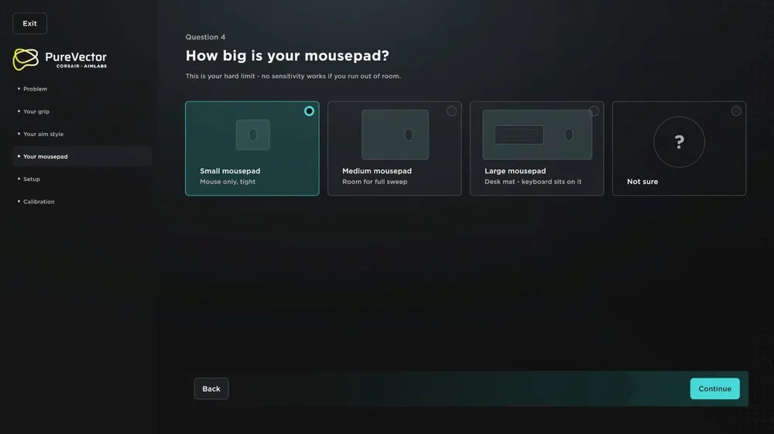Select the Large mousepad radio button
The image size is (774, 434).
tap(594, 111)
